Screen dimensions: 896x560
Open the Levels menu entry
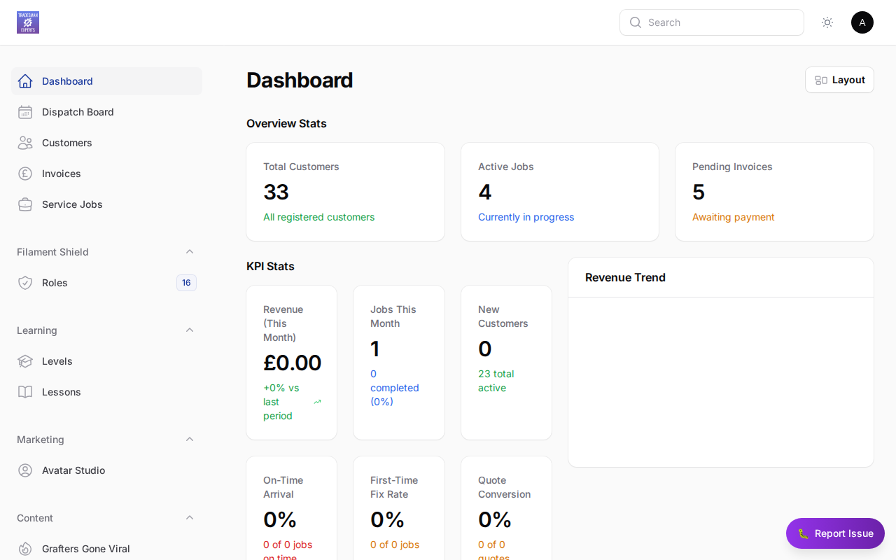[57, 361]
